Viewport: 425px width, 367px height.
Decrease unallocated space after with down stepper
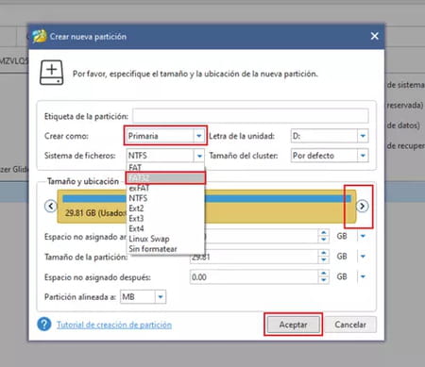click(x=323, y=280)
